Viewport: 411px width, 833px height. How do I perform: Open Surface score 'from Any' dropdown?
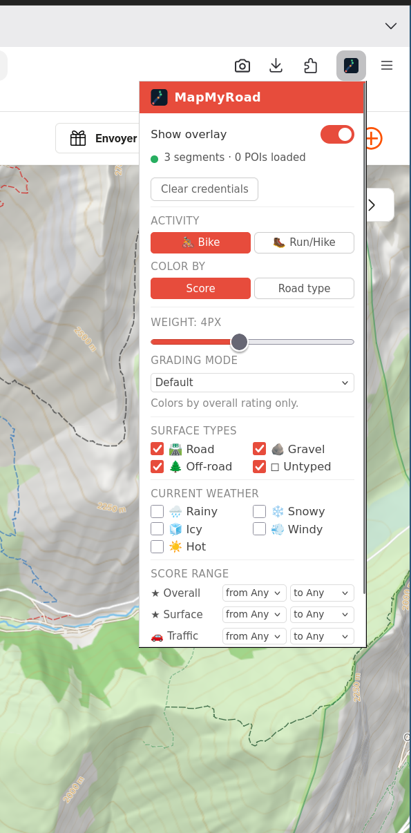(x=254, y=614)
